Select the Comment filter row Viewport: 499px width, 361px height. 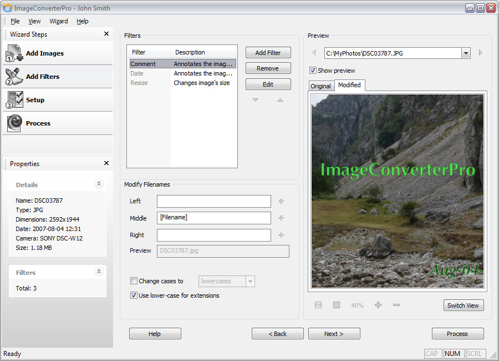[182, 64]
